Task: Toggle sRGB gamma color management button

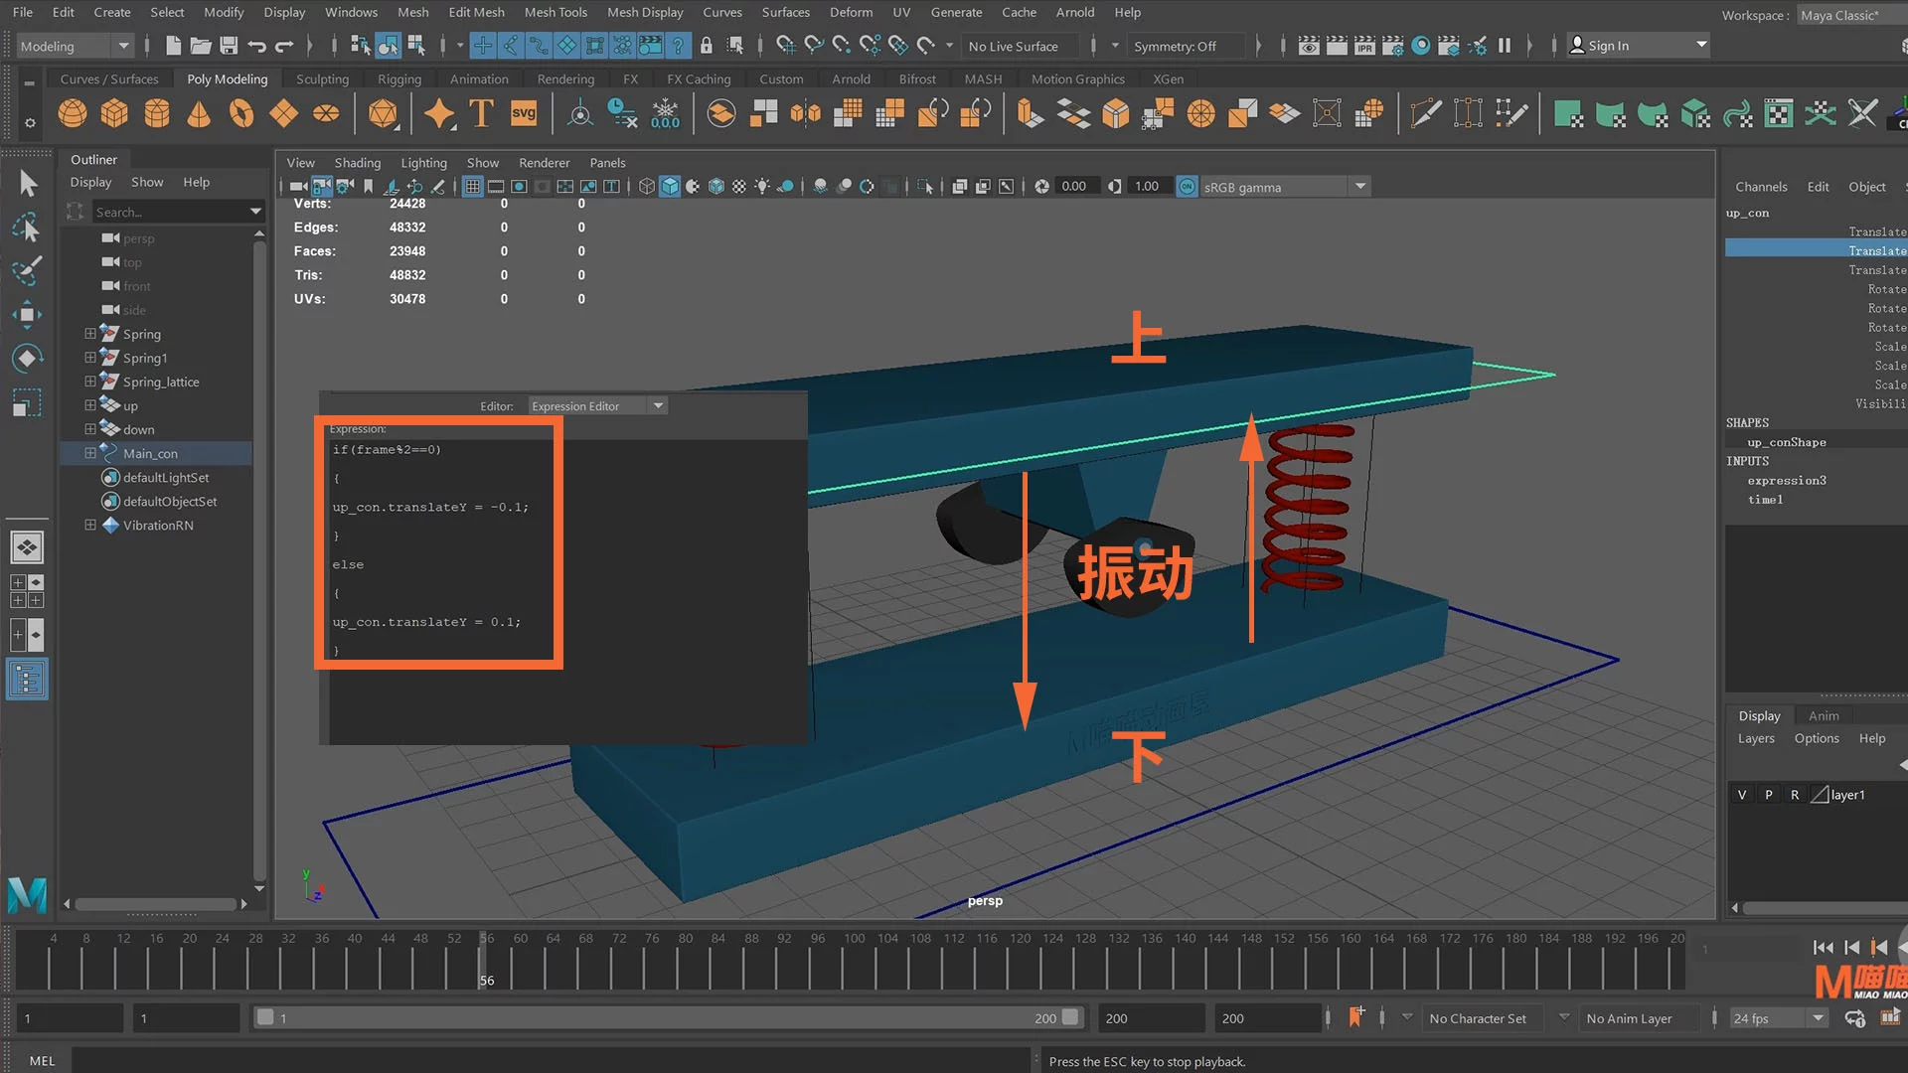Action: [1188, 187]
